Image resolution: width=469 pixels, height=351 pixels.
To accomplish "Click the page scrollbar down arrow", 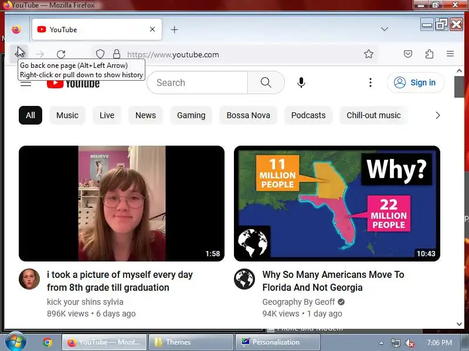I will (459, 324).
